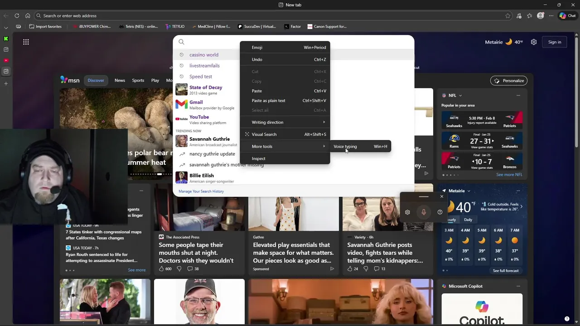Click the Sign in button

(555, 42)
